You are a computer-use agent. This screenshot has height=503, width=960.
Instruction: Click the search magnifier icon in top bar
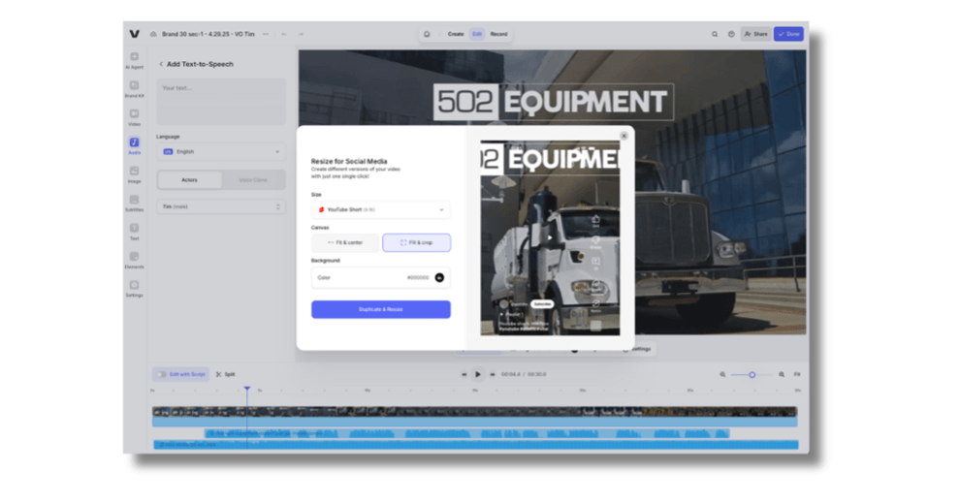tap(715, 34)
